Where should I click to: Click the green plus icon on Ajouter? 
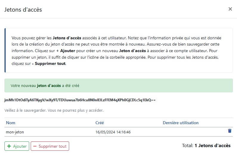[x=9, y=146]
